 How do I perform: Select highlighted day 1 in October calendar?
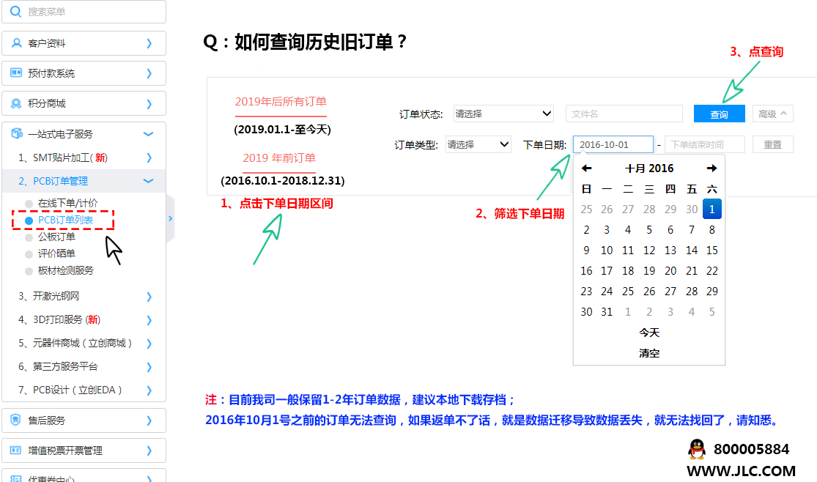point(711,209)
